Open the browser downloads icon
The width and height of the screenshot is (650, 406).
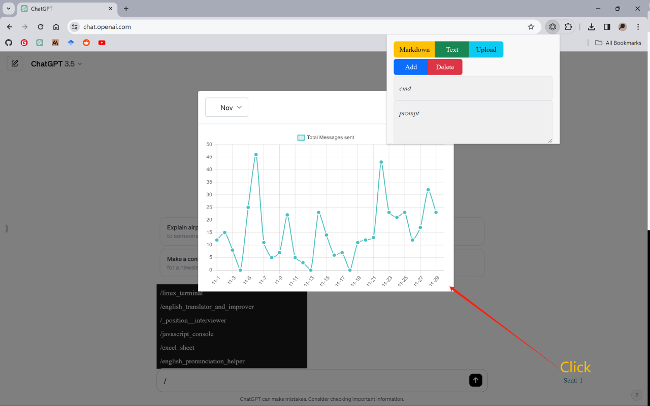tap(592, 27)
